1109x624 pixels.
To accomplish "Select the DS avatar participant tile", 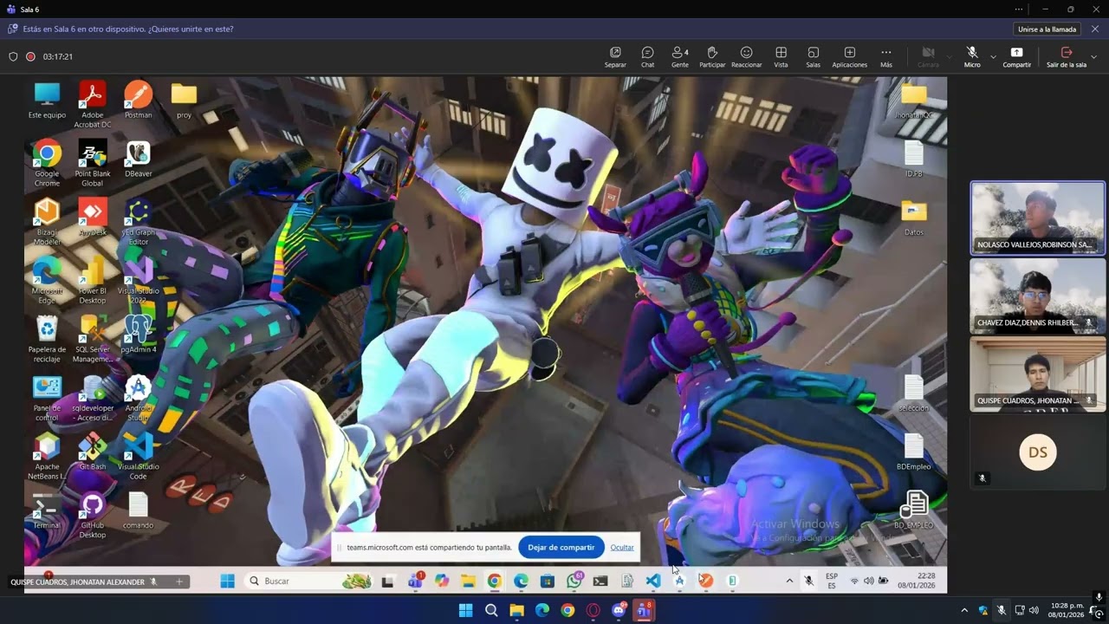I will (1037, 452).
